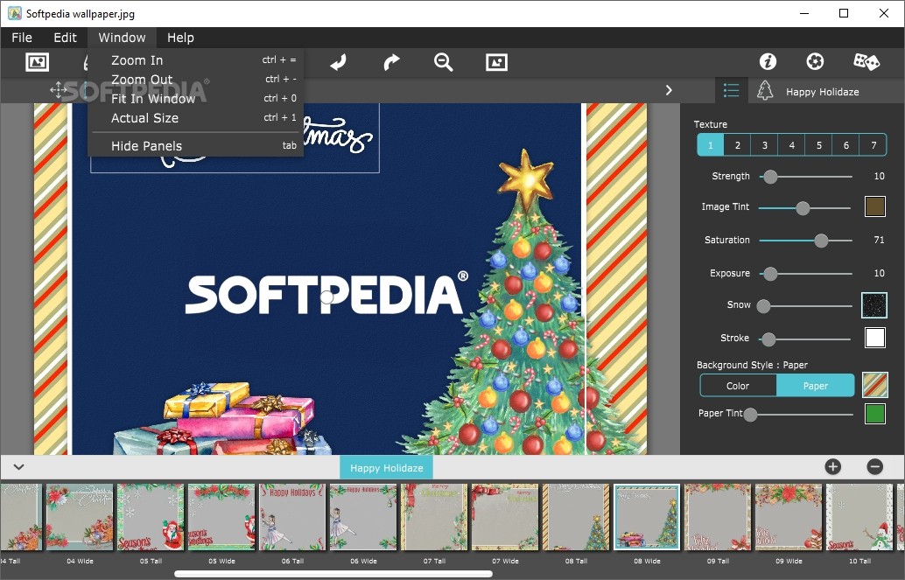The width and height of the screenshot is (905, 580).
Task: Select texture 3
Action: point(765,145)
